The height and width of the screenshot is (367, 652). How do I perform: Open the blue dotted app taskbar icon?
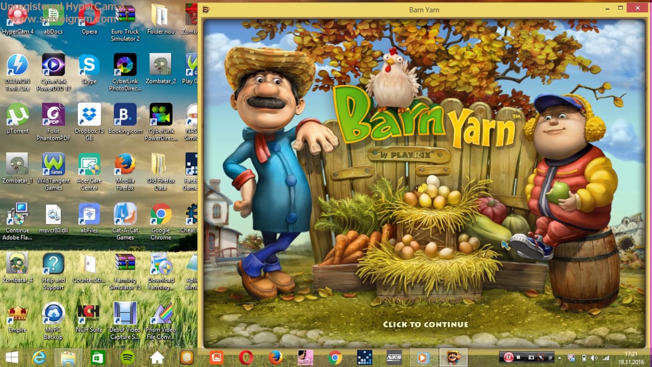click(x=364, y=358)
